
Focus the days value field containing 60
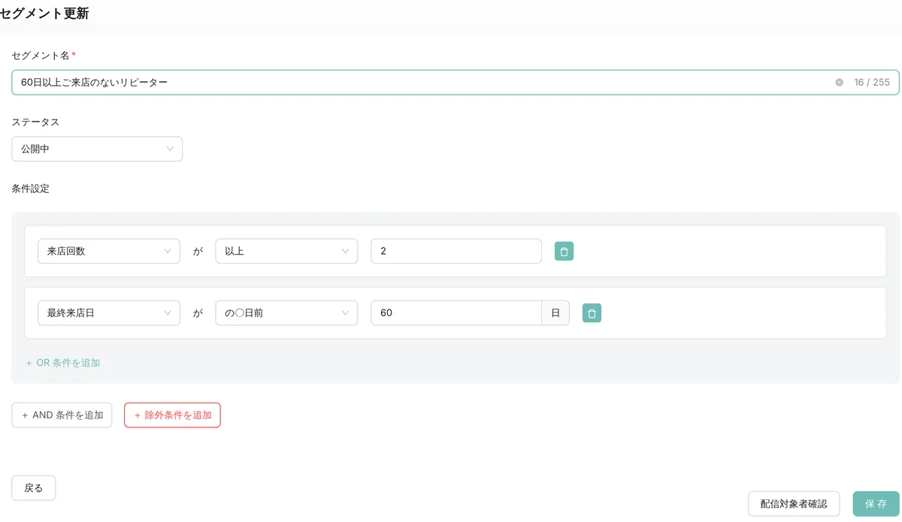click(456, 313)
